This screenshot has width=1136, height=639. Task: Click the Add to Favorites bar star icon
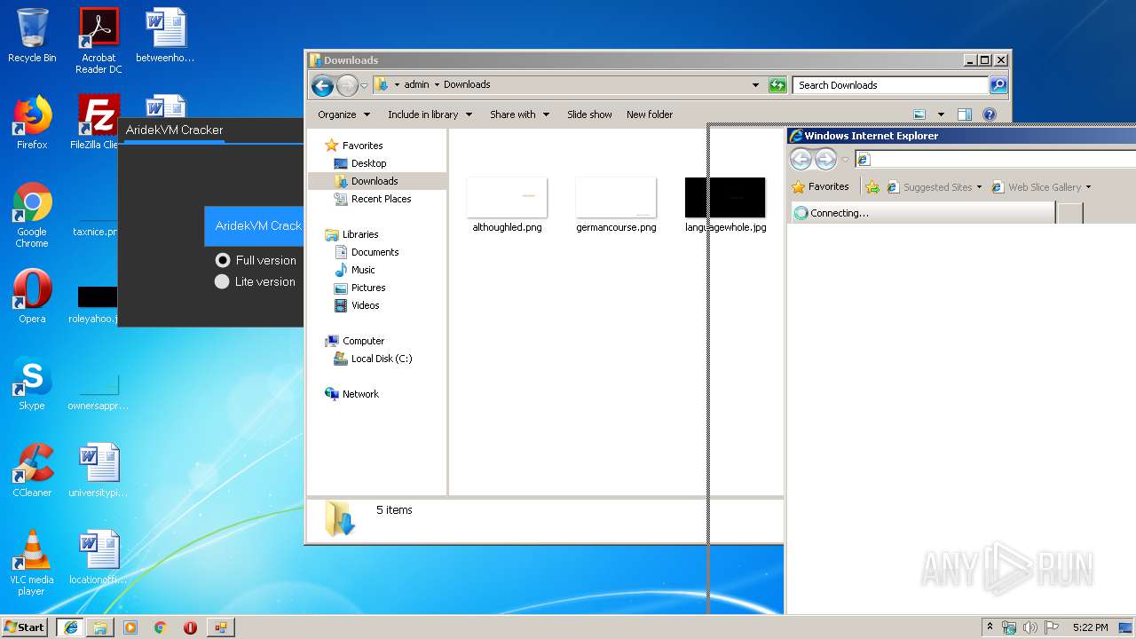click(x=872, y=187)
